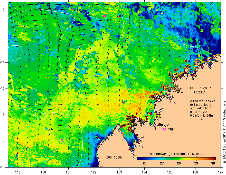Click the dark red end of temperature color bar
Image resolution: width=226 pixels, height=175 pixels.
tap(214, 159)
